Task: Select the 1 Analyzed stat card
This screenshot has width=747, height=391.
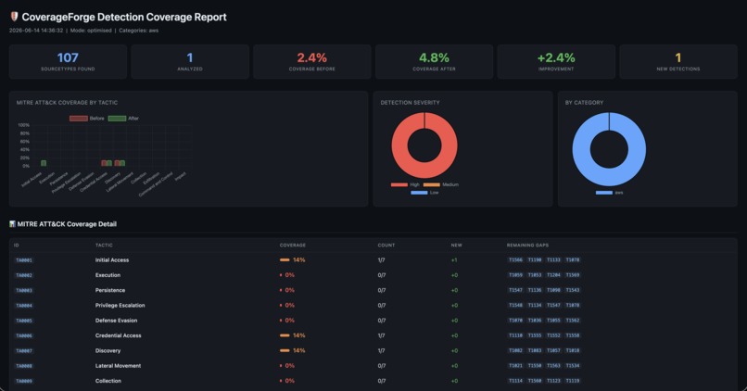Action: [190, 61]
